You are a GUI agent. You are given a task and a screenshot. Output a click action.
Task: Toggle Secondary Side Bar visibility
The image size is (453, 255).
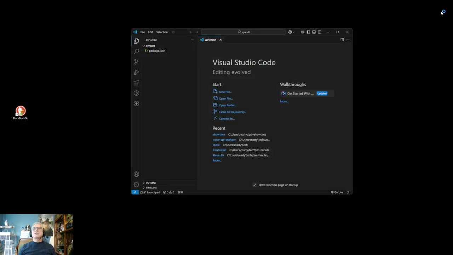(320, 32)
